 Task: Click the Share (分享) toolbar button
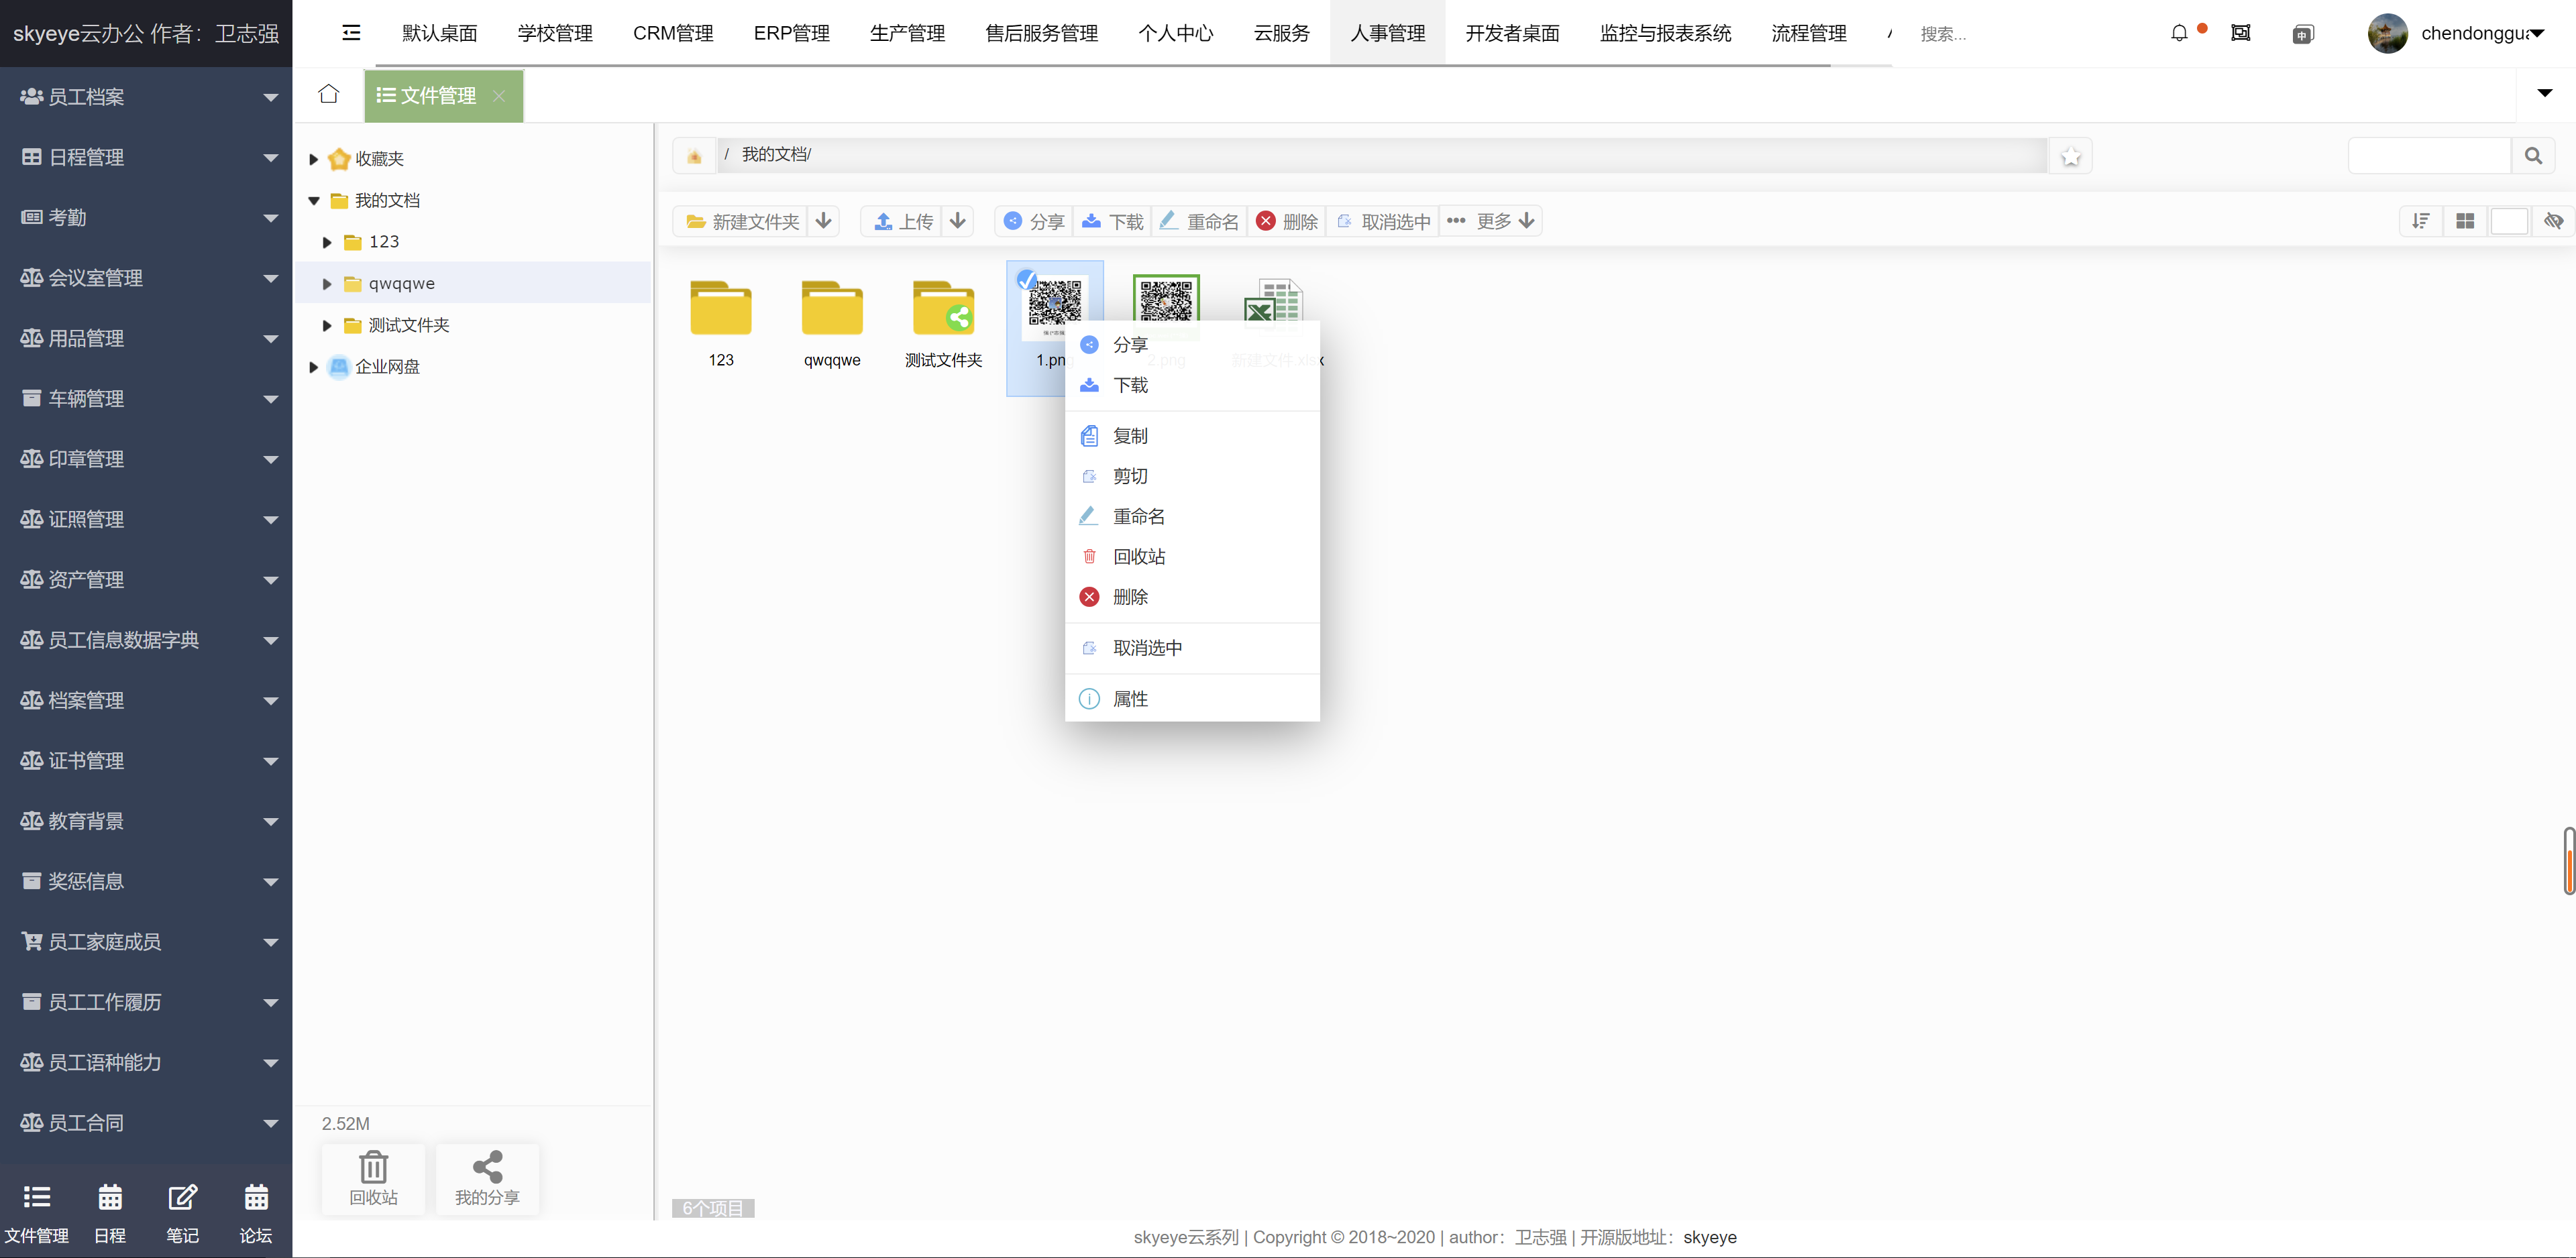(1034, 221)
